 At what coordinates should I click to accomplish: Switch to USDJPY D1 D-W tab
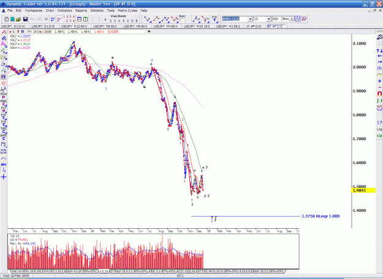14,26
